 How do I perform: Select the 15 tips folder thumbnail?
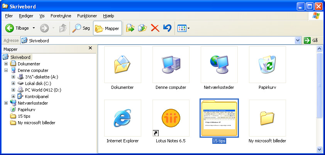(219, 118)
